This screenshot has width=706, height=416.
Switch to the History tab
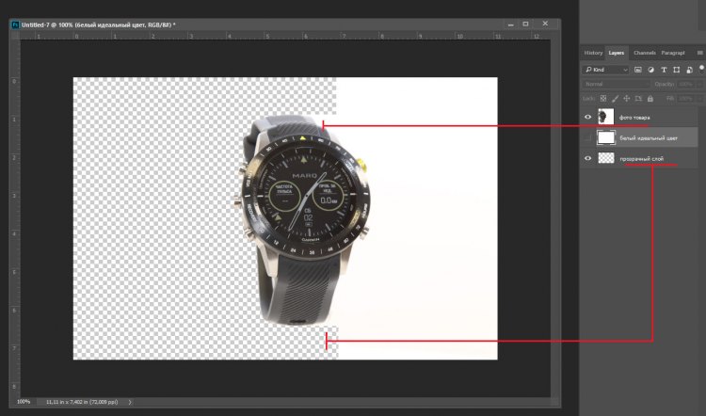pos(593,53)
